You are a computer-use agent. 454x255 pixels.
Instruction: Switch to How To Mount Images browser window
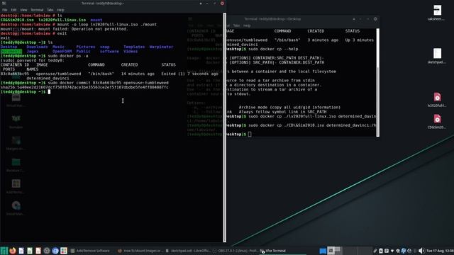pyautogui.click(x=140, y=251)
